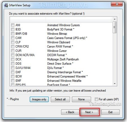Check the DDS extension checkbox

[13, 64]
